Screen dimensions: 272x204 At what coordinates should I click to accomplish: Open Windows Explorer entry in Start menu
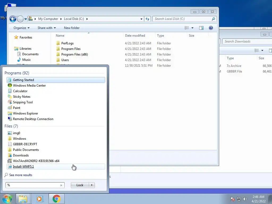tap(56, 113)
